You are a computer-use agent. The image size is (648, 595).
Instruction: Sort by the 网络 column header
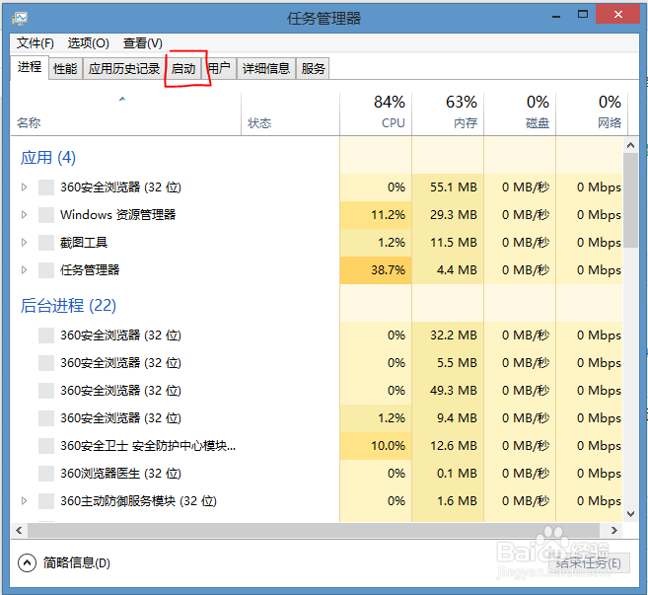(592, 114)
